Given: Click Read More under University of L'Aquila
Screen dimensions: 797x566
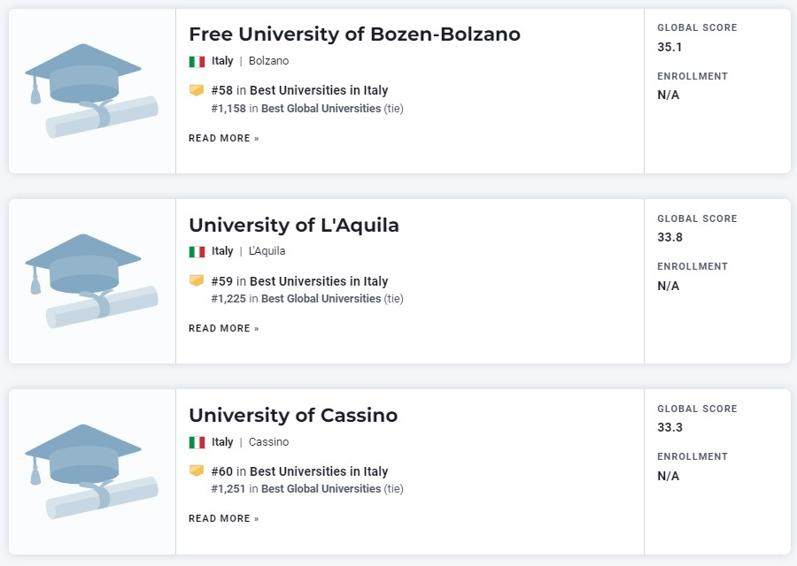Looking at the screenshot, I should 224,328.
